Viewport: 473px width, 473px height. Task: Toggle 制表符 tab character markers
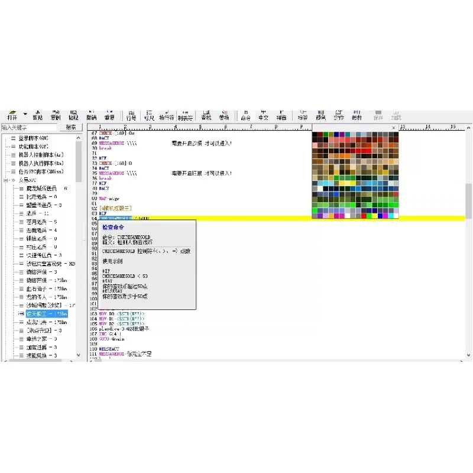click(x=185, y=116)
